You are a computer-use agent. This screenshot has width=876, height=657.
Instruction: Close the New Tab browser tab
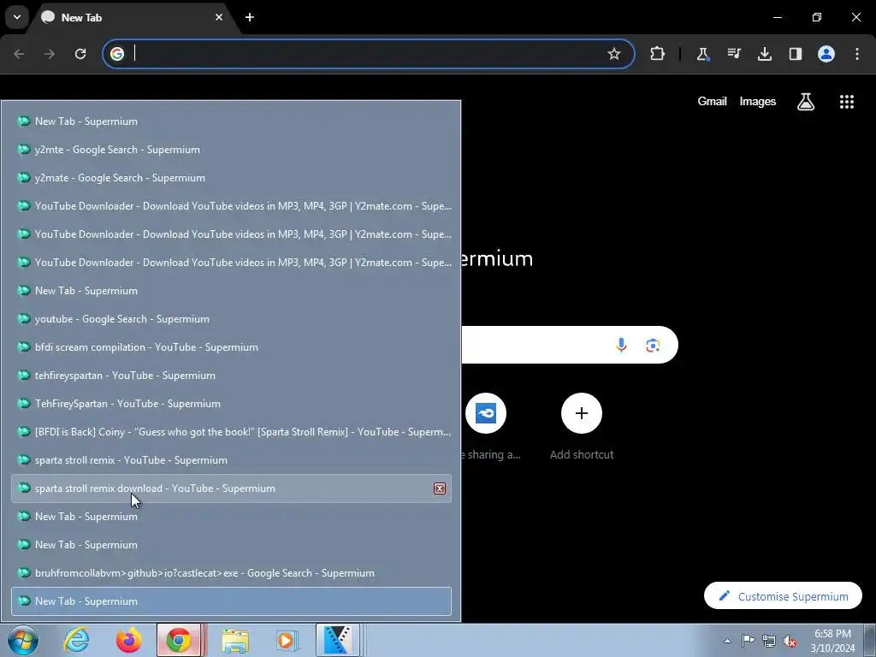coord(219,17)
